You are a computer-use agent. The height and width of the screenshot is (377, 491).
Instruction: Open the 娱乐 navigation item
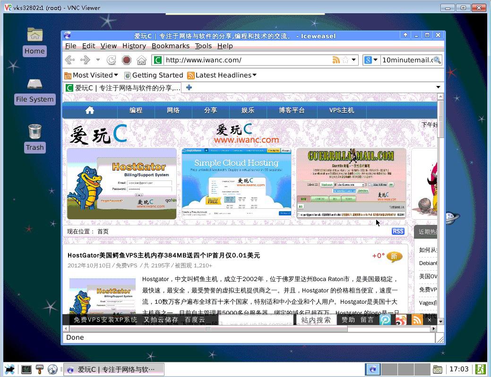point(248,110)
